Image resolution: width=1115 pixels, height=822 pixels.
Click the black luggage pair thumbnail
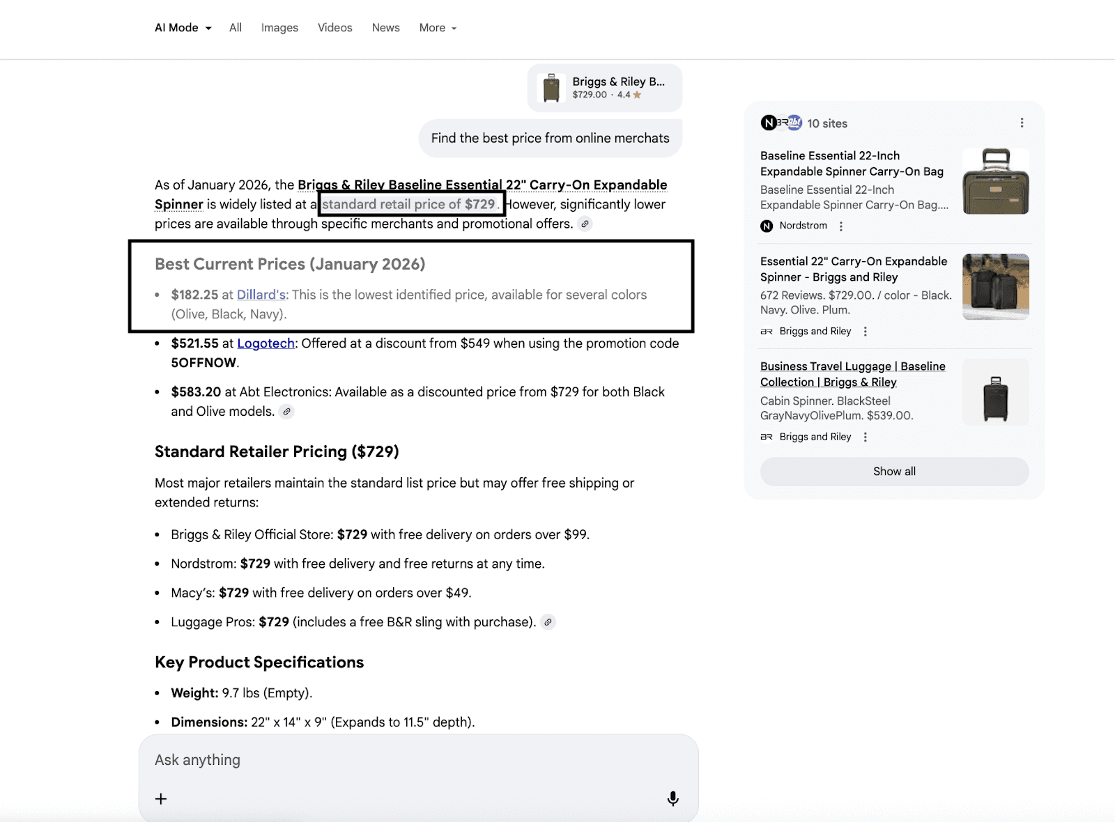(x=996, y=286)
